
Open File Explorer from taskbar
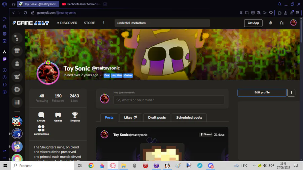124,166
